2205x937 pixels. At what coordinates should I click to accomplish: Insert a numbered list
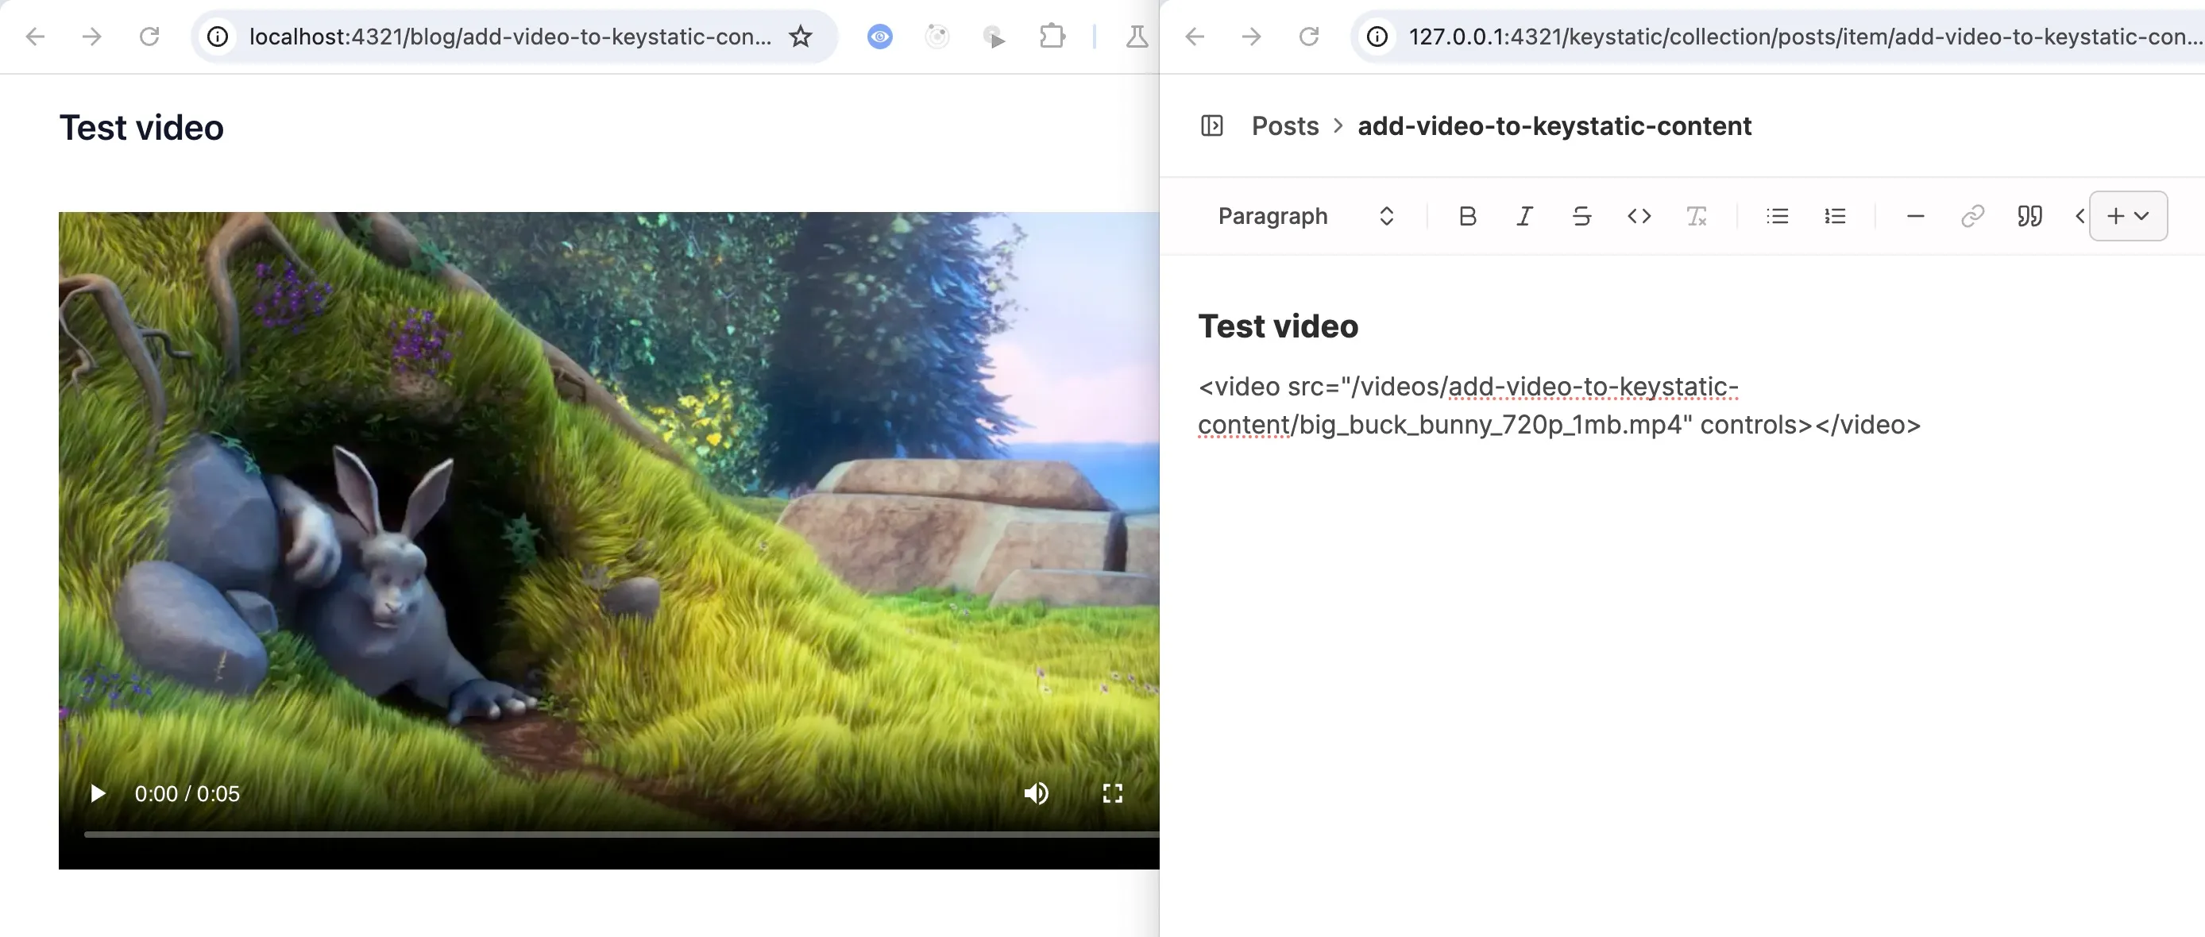coord(1834,217)
